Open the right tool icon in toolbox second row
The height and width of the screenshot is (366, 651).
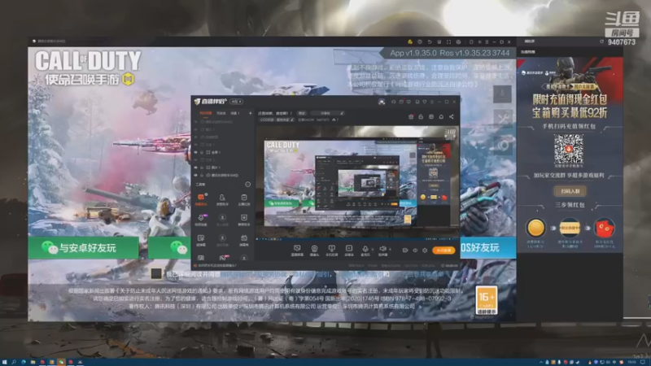point(243,219)
